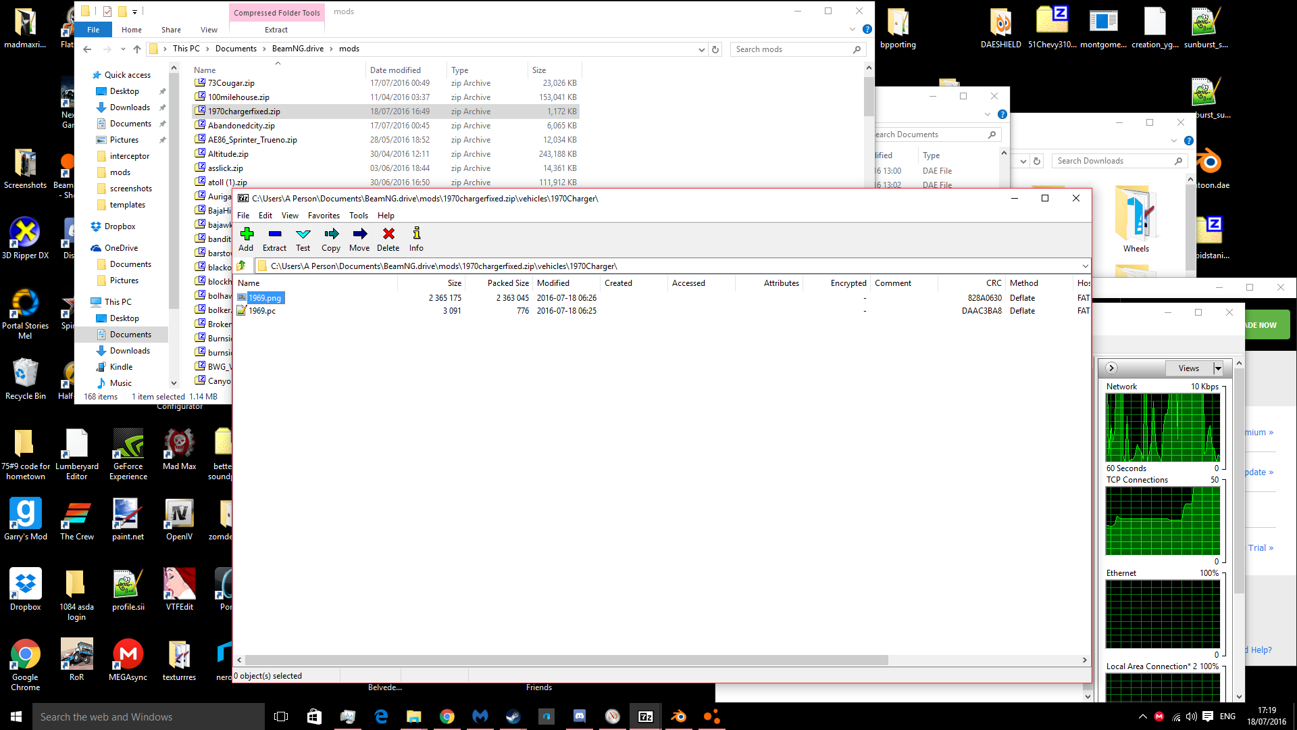
Task: Open the Favorites menu in 7-Zip
Action: click(324, 216)
